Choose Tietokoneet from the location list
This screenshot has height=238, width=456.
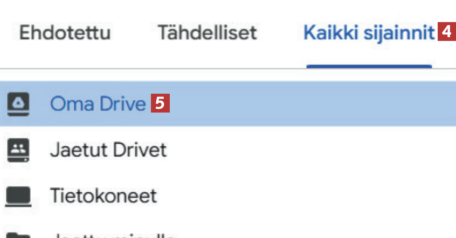[103, 195]
